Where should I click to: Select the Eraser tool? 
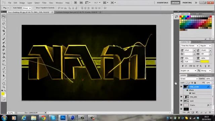point(4,53)
